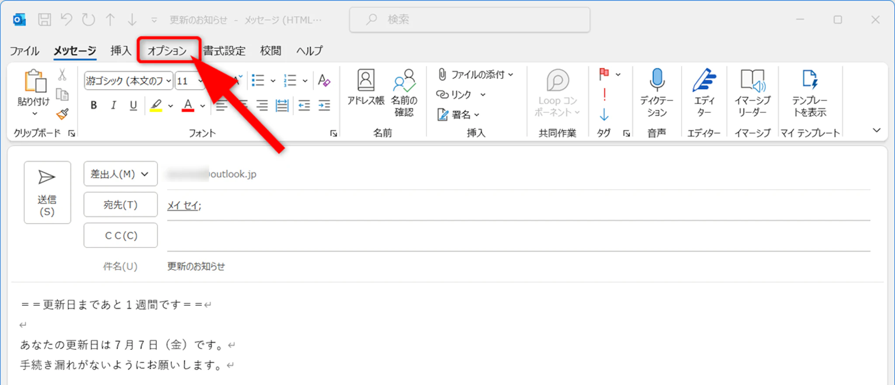This screenshot has width=895, height=385.
Task: Click the Save icon in title bar
Action: click(44, 20)
